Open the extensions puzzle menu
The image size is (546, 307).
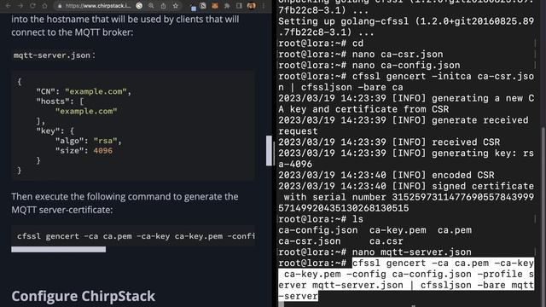tap(227, 6)
